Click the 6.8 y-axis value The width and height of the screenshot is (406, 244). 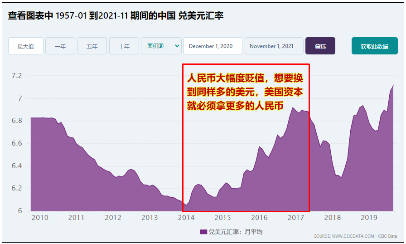click(x=17, y=121)
